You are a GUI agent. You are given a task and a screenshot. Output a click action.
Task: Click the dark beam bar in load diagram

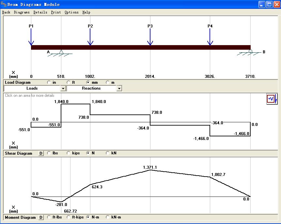pos(141,47)
